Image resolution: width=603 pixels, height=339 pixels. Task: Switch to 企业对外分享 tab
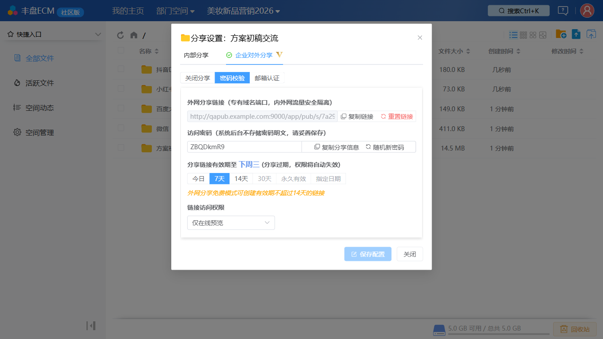pyautogui.click(x=254, y=55)
